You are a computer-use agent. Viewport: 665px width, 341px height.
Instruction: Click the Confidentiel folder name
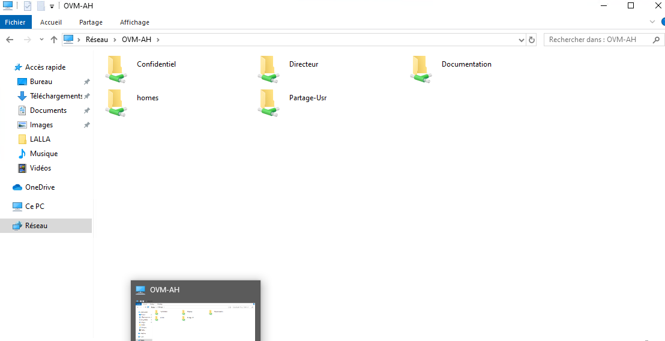point(156,64)
